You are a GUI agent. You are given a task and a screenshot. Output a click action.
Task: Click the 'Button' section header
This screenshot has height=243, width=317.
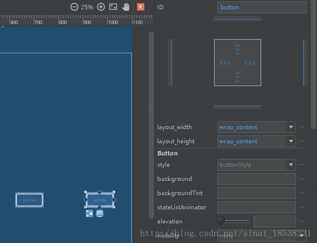point(168,154)
